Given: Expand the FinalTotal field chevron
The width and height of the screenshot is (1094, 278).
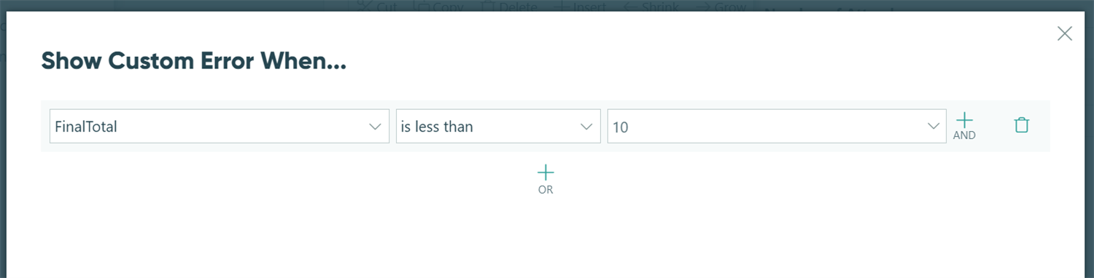Looking at the screenshot, I should [x=375, y=127].
